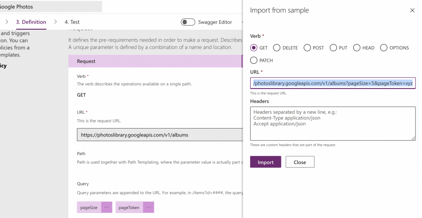Viewport: 422px width, 218px height.
Task: Click the chevron between Definition and Test
Action: click(55, 22)
